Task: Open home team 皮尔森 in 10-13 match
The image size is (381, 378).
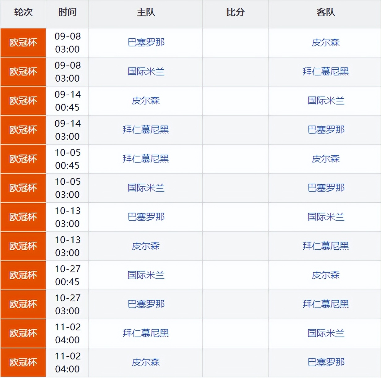Action: click(146, 246)
